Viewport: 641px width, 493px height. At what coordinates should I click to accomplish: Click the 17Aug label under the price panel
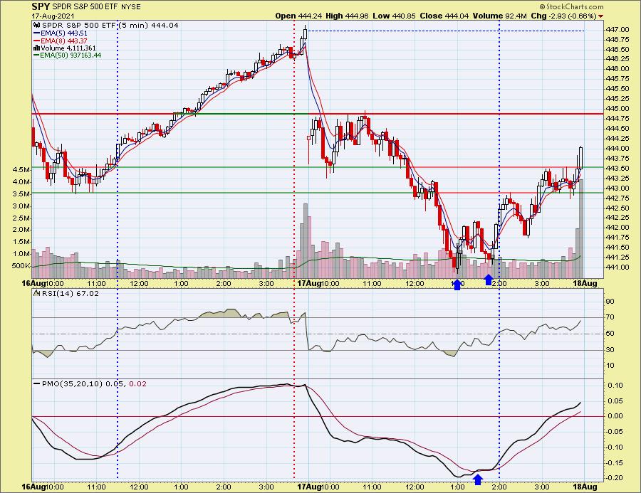(309, 283)
